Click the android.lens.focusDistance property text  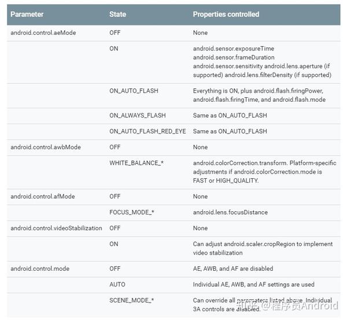[x=230, y=212]
